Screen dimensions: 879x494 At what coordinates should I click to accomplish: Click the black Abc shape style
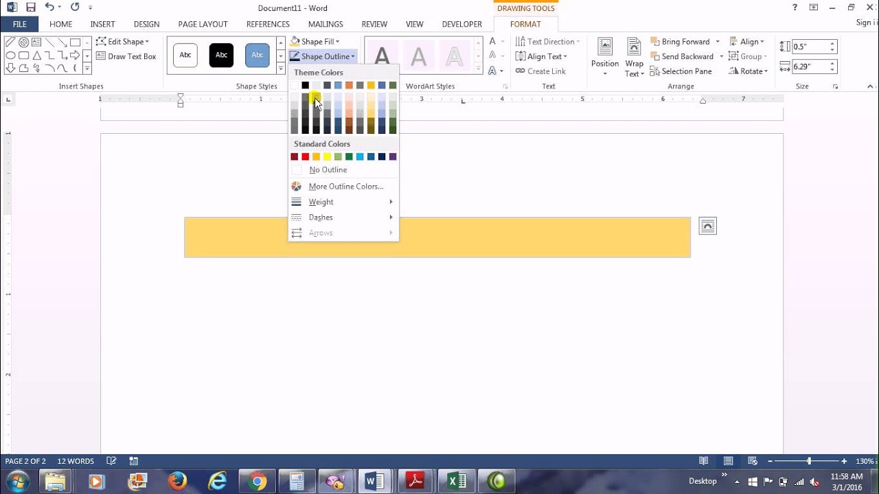point(221,55)
